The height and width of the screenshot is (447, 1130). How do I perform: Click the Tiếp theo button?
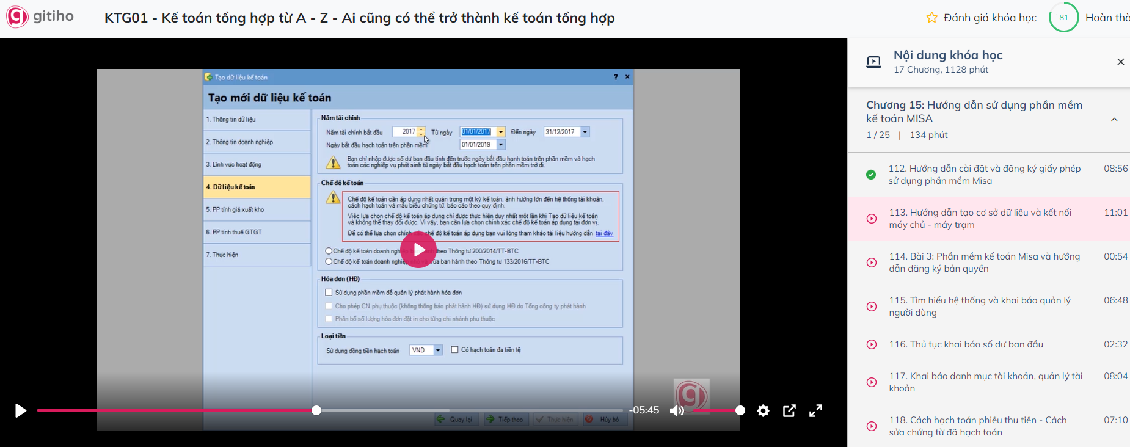[x=506, y=420]
